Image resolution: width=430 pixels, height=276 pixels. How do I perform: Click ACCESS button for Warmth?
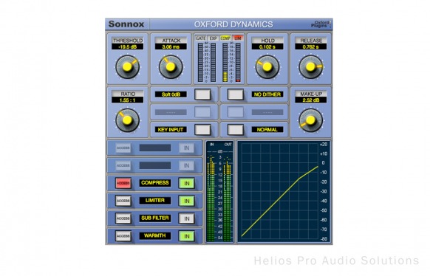point(123,236)
